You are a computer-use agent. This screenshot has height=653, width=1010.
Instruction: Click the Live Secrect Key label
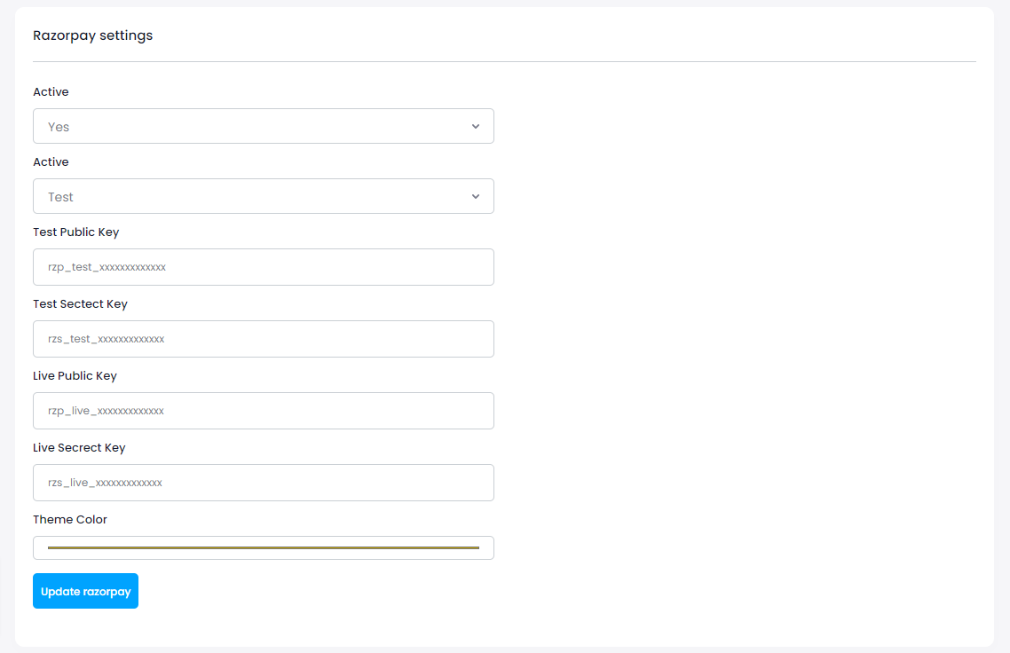79,448
